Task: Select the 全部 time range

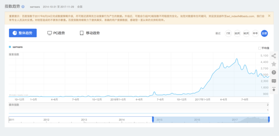Action: click(x=264, y=33)
